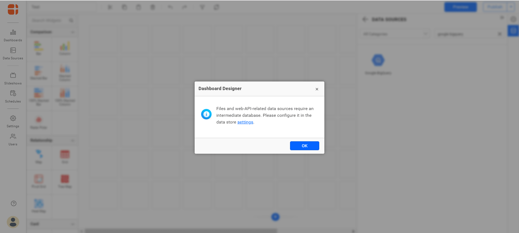Viewport: 519px width, 233px height.
Task: Click the Copy icon in the toolbar
Action: (x=124, y=7)
